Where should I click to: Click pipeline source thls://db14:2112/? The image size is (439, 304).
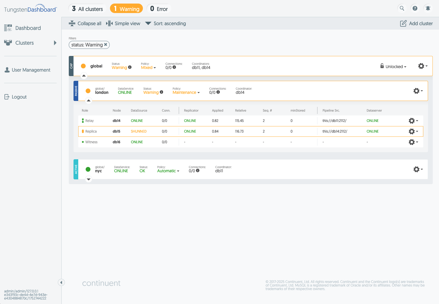335,131
